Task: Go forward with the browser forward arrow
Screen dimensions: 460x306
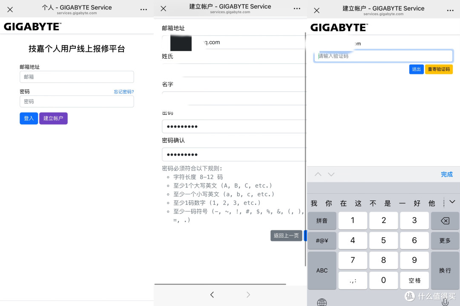Action: (248, 295)
